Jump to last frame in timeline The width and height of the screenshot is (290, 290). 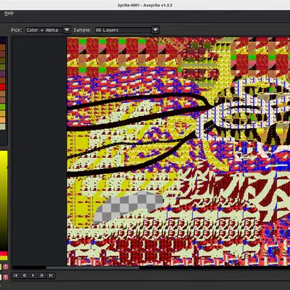(x=51, y=275)
